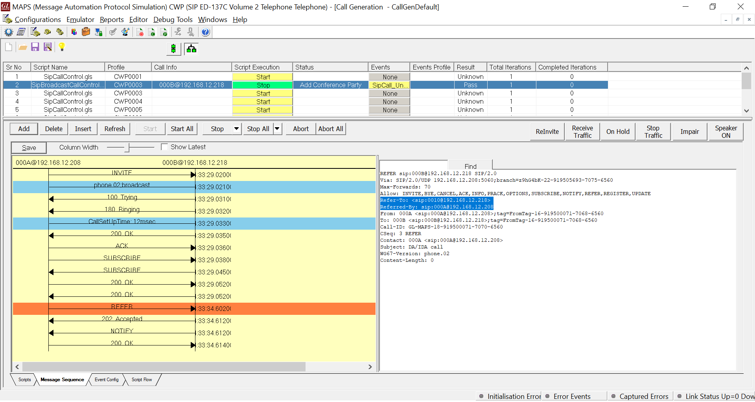Toggle the Show Latest checkbox
755x402 pixels.
point(164,147)
